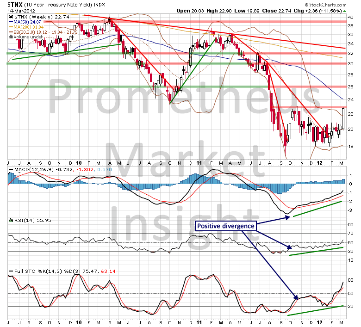Screen dimensions: 361x327
Task: Click the chart date 14-Mar-2012
Action: (x=21, y=11)
